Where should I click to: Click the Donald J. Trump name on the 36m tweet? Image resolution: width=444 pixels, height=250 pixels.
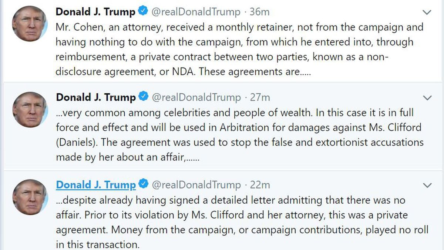coord(95,12)
